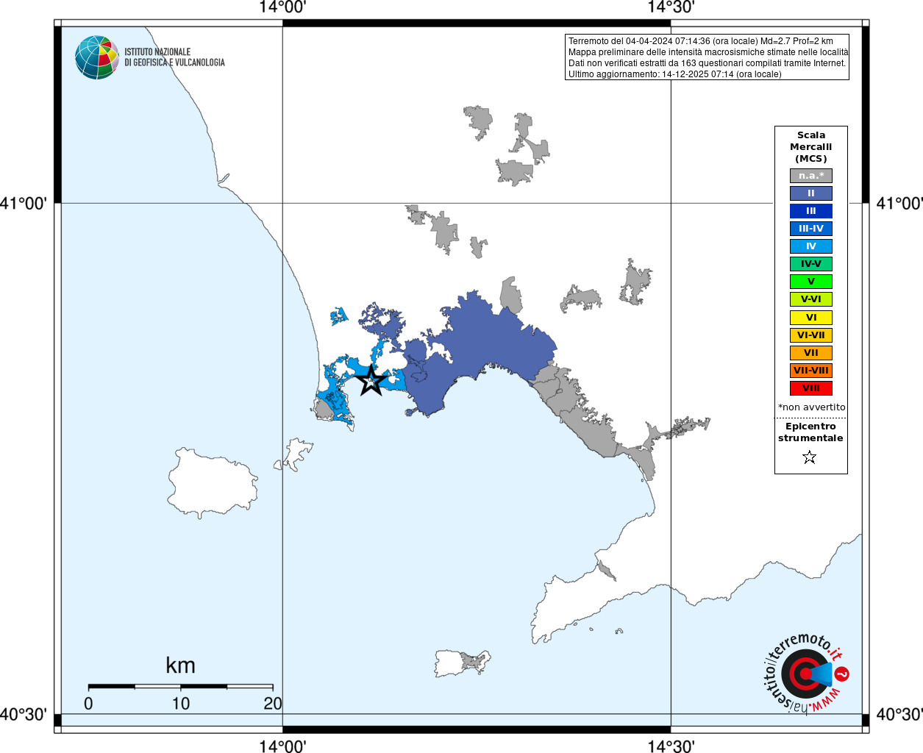Click the km scale bar title
Viewport: 923px width, 753px height.
(x=180, y=665)
